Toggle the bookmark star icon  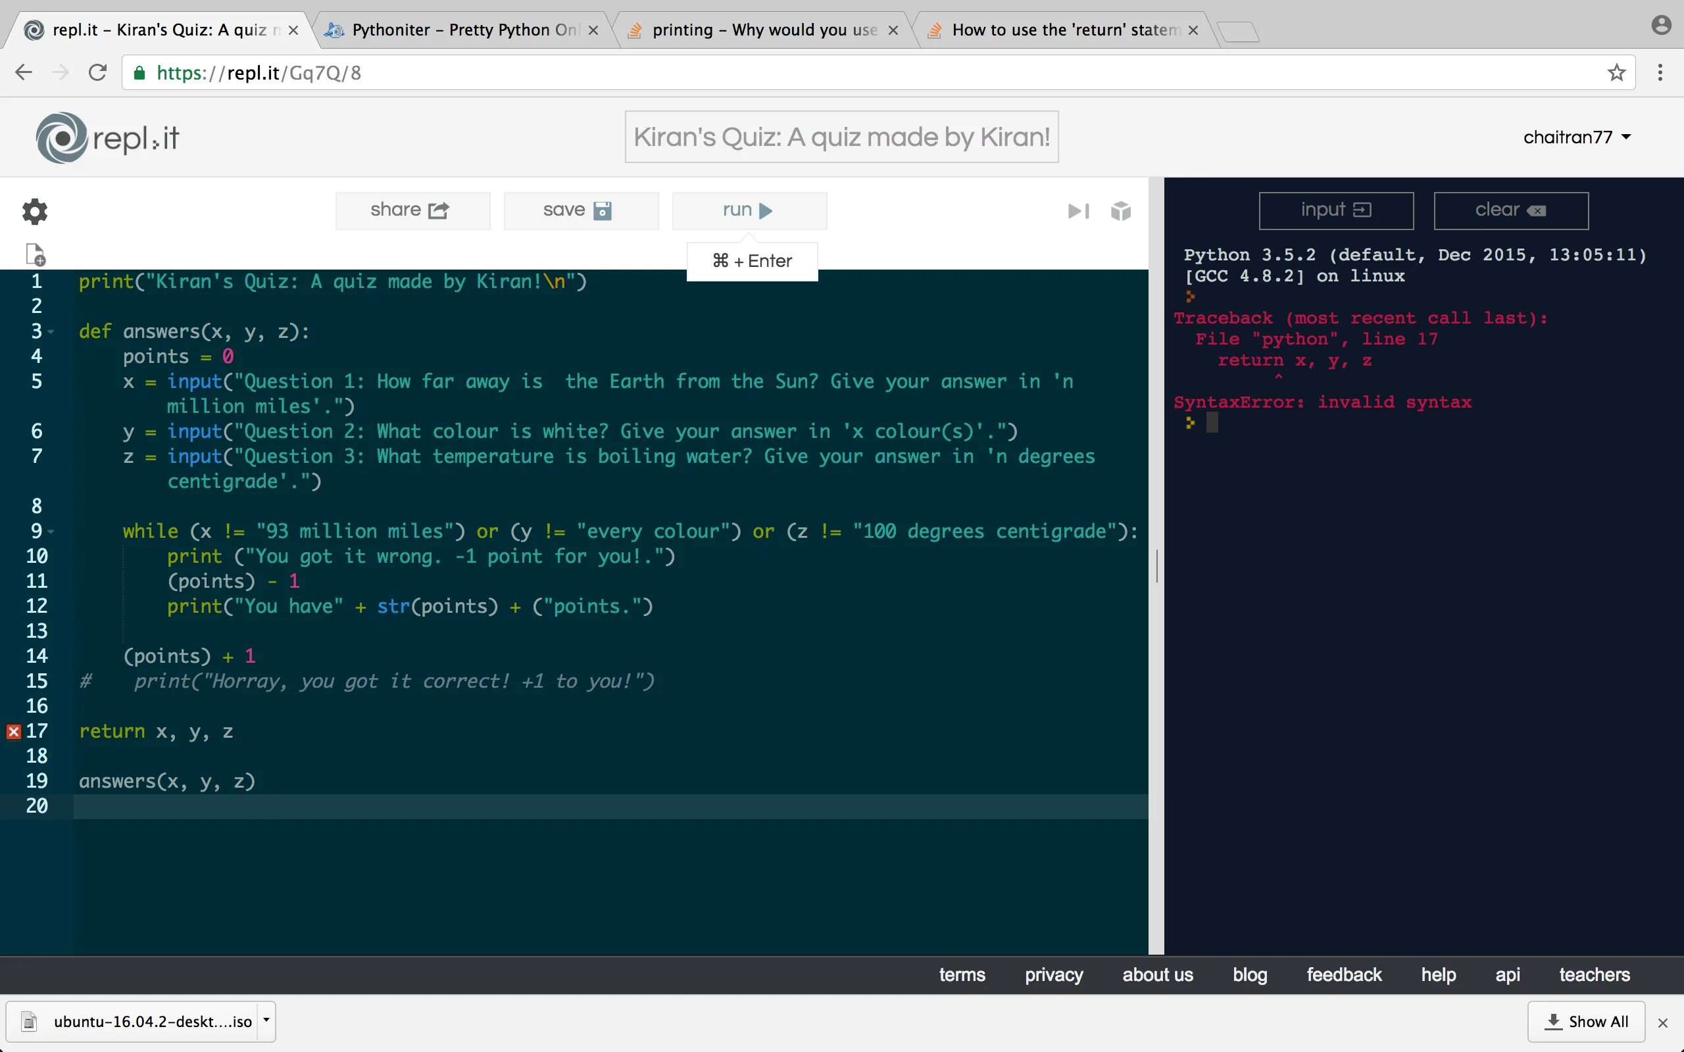click(x=1618, y=73)
